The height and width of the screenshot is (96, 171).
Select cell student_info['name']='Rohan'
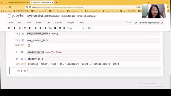93,52
